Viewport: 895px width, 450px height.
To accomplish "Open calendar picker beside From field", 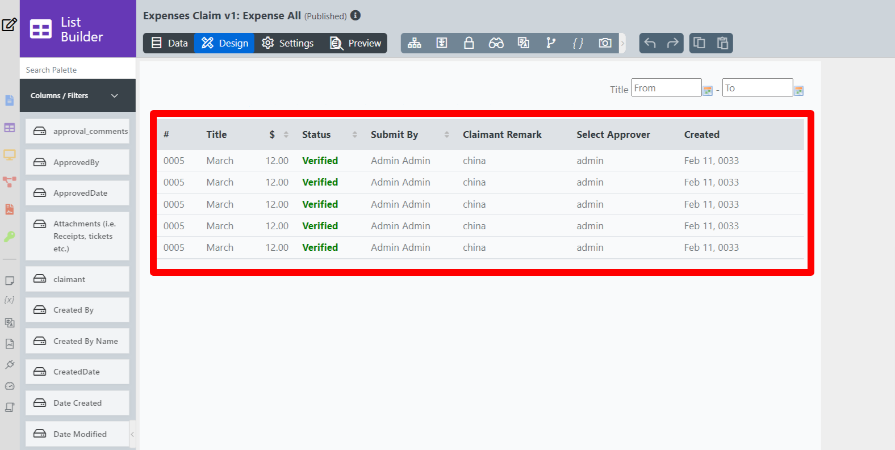I will click(708, 91).
